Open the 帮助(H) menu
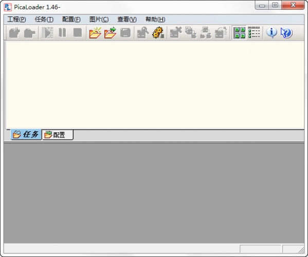This screenshot has width=308, height=257. pyautogui.click(x=155, y=19)
